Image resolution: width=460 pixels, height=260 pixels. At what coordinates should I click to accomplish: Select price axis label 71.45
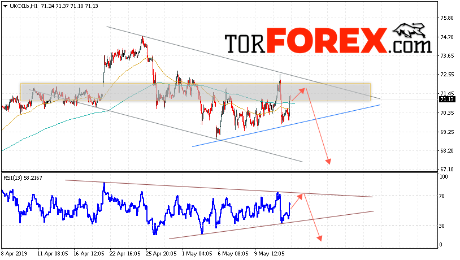point(447,94)
